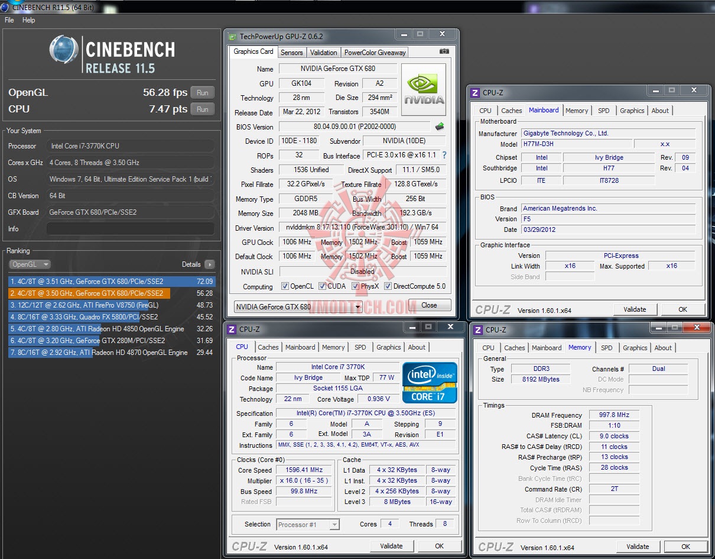Click the Z icon of the CPU tab CPU-Z window
715x559 pixels.
[x=231, y=329]
